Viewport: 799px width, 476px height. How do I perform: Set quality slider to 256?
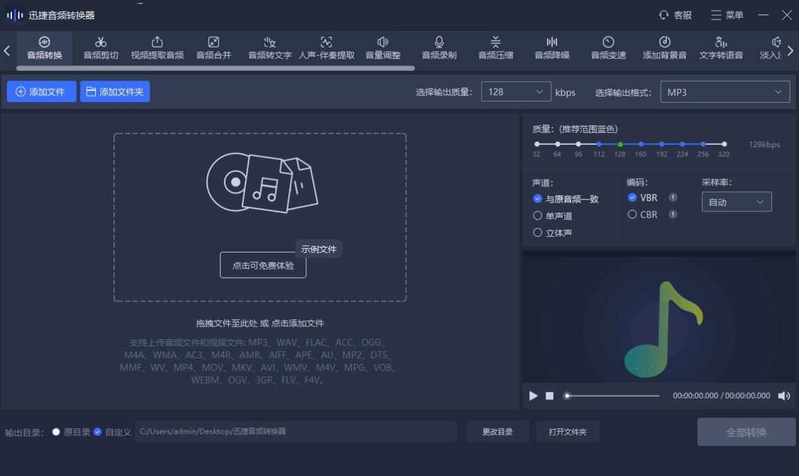tap(703, 144)
